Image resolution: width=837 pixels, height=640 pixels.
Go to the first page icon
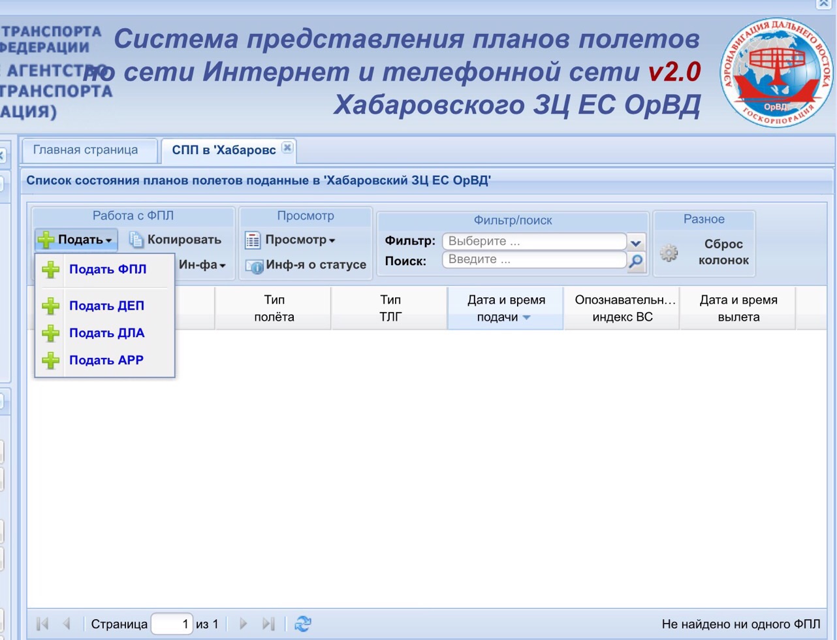click(x=43, y=624)
